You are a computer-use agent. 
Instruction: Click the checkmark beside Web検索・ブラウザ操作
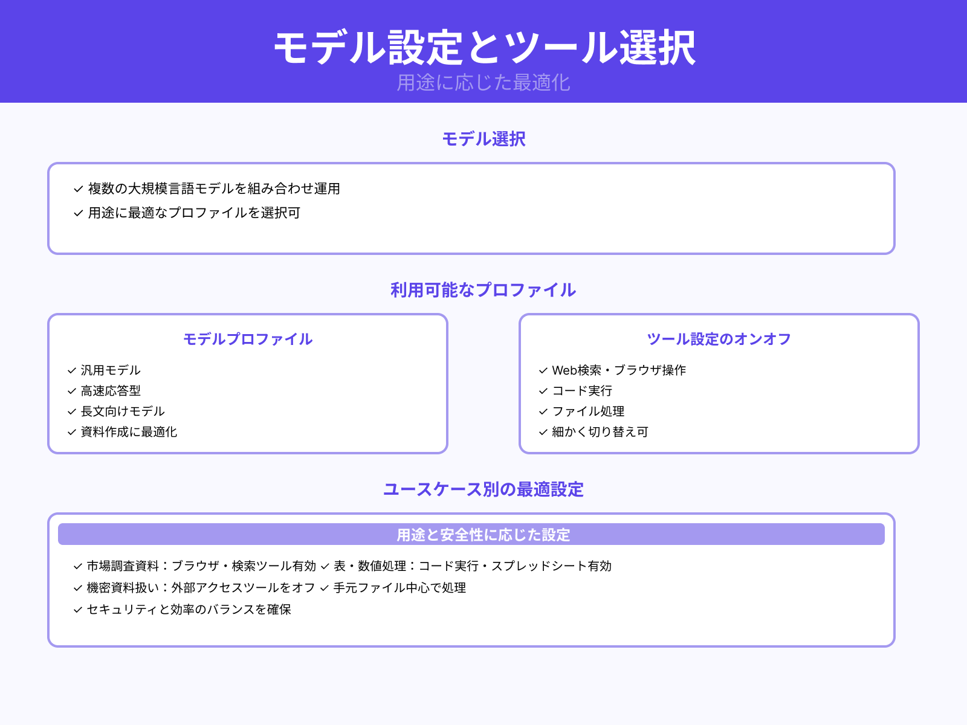tap(542, 370)
